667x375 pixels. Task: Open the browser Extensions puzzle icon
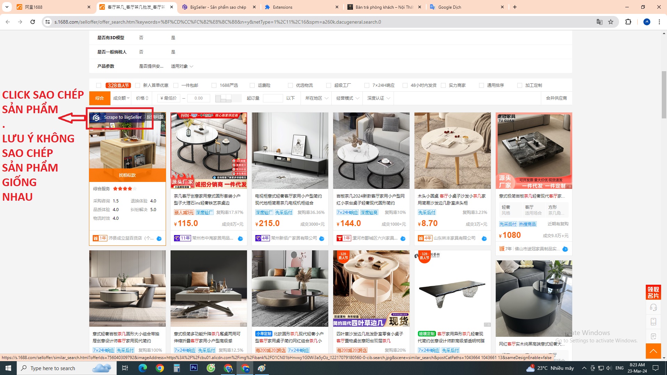click(x=628, y=22)
